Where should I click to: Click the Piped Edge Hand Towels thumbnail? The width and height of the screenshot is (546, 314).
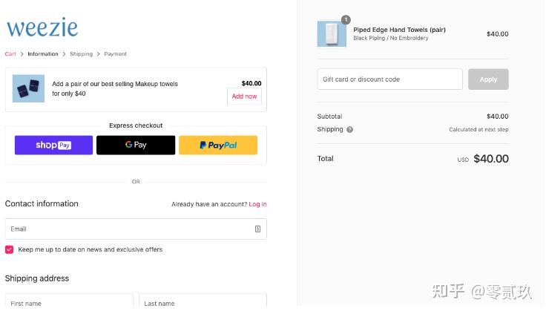point(332,34)
